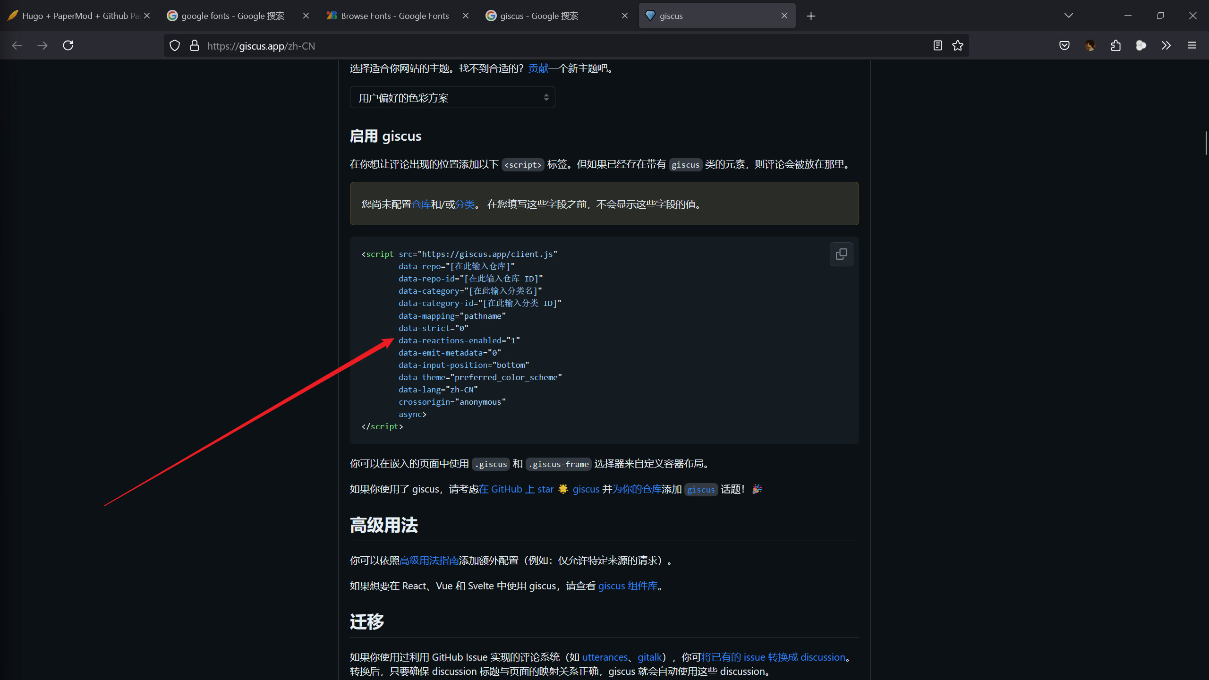Show tracking protection shield info

point(175,45)
